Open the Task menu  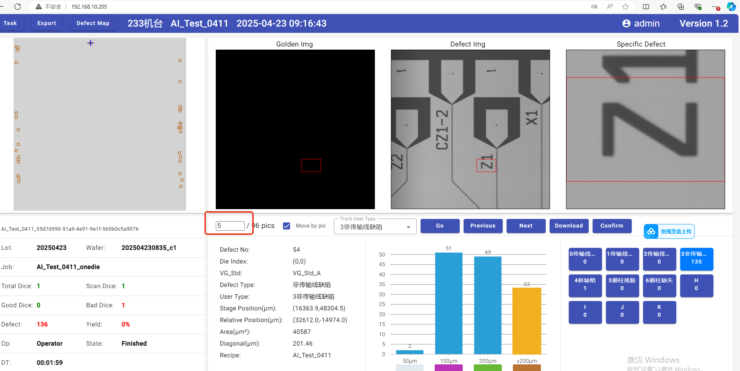point(10,23)
